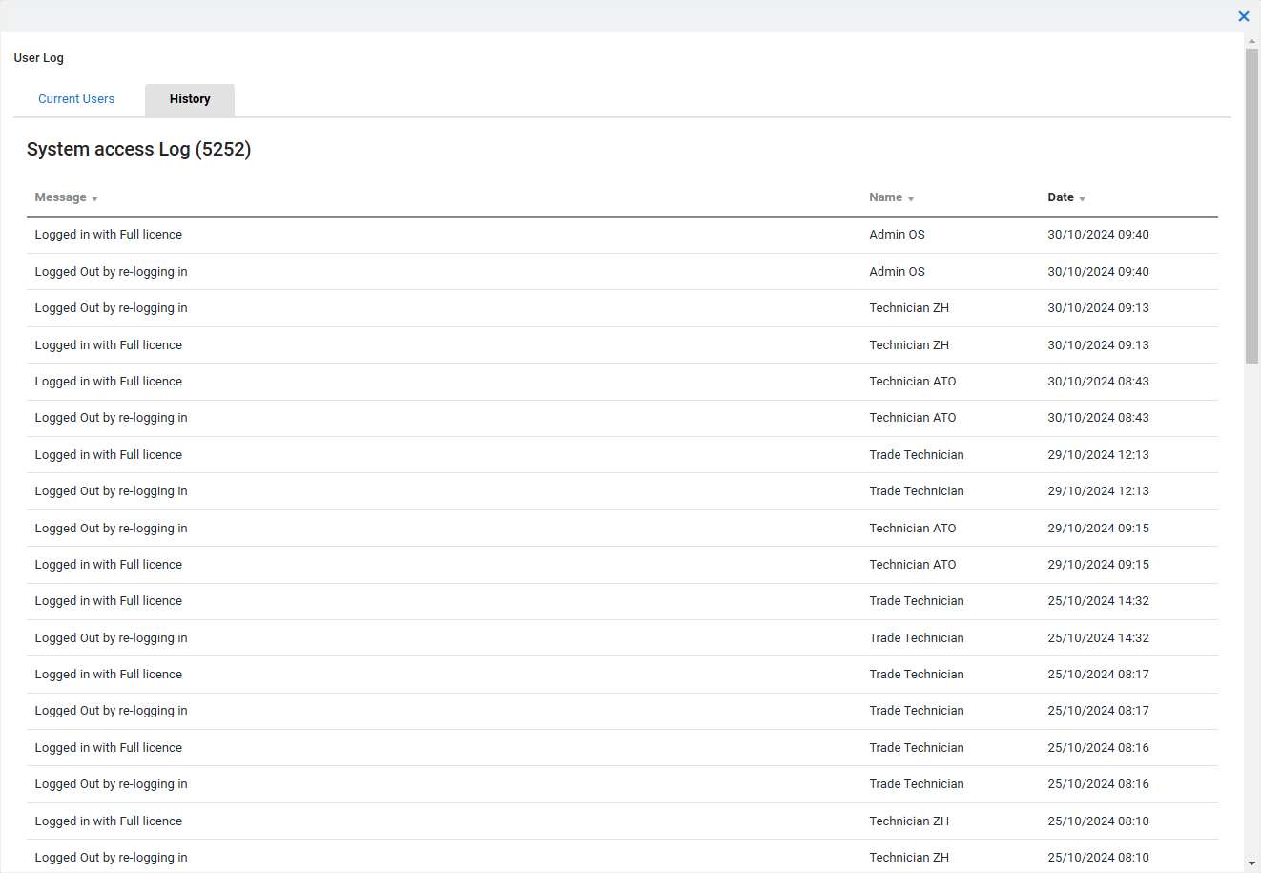Image resolution: width=1261 pixels, height=873 pixels.
Task: Click the Message column sort arrow
Action: [x=95, y=198]
